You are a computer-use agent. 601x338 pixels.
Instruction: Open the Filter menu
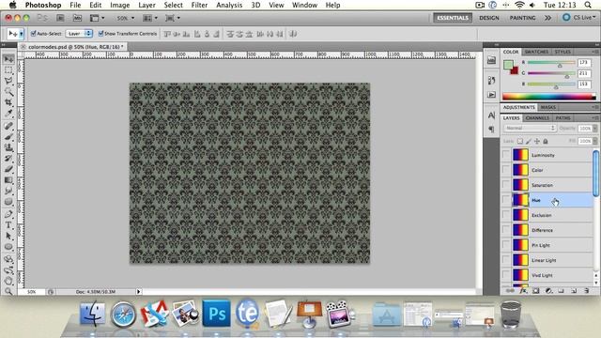(199, 5)
